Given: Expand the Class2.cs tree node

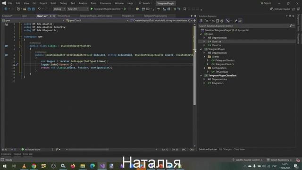Looking at the screenshot, I should tap(204, 45).
